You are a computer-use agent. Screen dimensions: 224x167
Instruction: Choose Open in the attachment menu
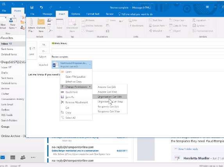tap(76, 72)
